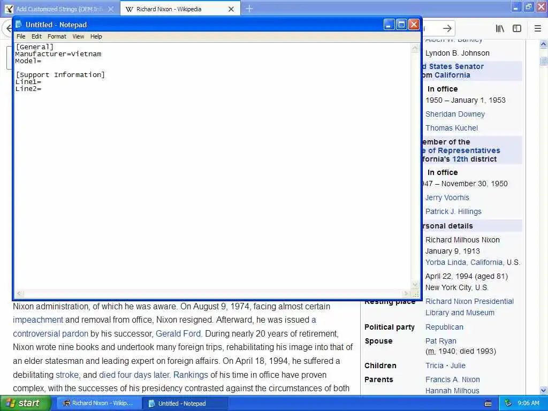Open the stroke link
Screen dimensions: 548x411
click(67, 375)
